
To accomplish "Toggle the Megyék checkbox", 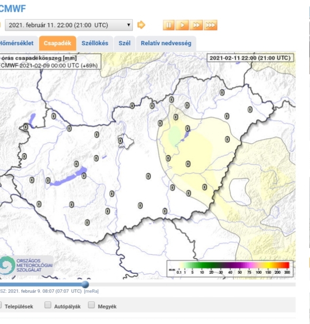I will [x=91, y=305].
